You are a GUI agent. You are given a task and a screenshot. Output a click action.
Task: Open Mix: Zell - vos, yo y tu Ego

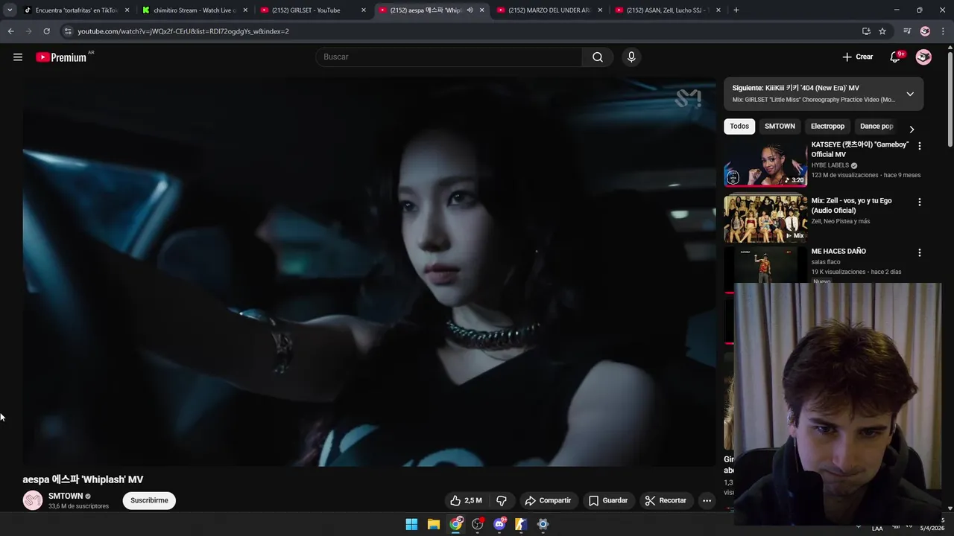[x=851, y=205]
